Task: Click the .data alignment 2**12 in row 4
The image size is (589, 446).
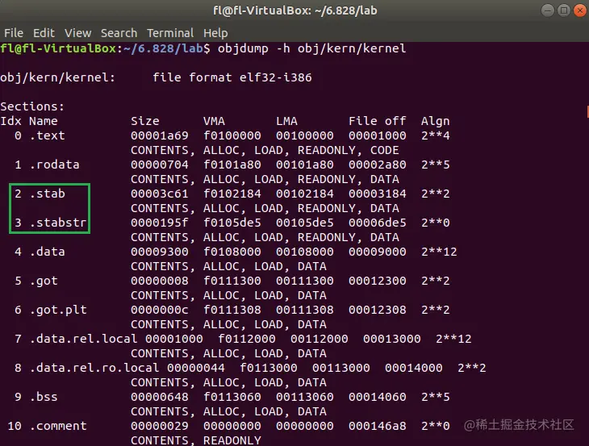Action: (x=439, y=252)
